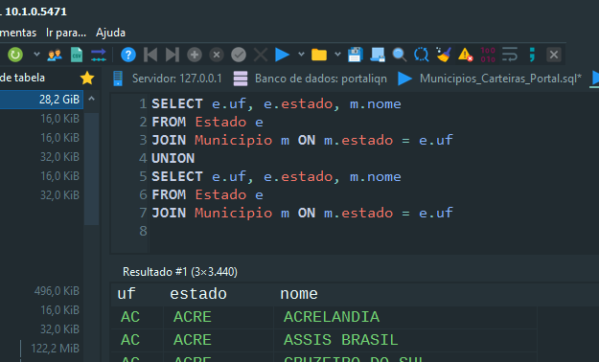Click the Save as snippet icon
The height and width of the screenshot is (362, 599).
tap(378, 55)
